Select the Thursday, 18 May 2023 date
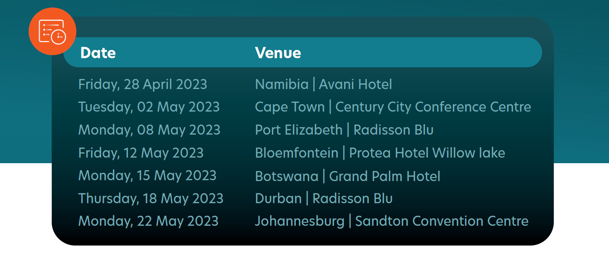The height and width of the screenshot is (257, 609). click(x=150, y=199)
